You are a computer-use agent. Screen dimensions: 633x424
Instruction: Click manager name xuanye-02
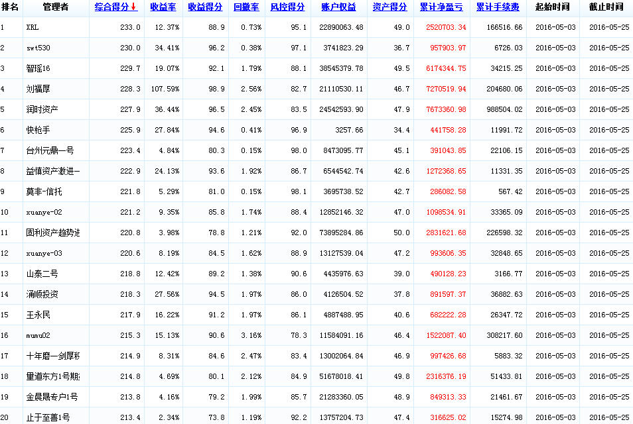point(44,213)
